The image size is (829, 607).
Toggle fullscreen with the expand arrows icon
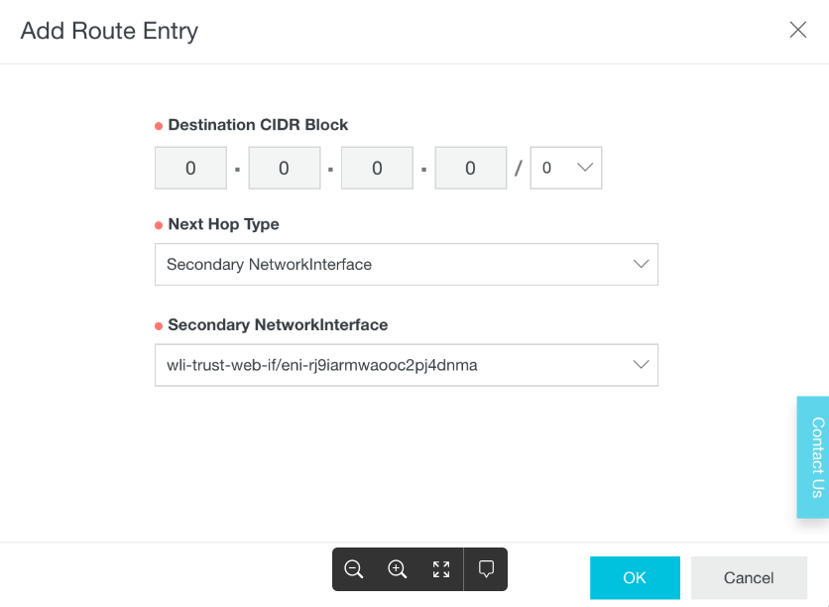[441, 569]
